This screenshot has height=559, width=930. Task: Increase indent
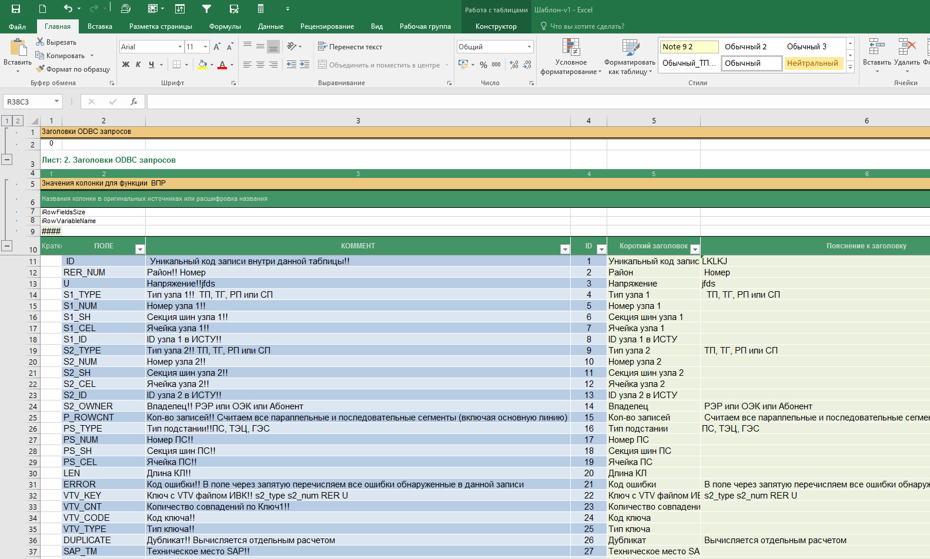coord(305,65)
